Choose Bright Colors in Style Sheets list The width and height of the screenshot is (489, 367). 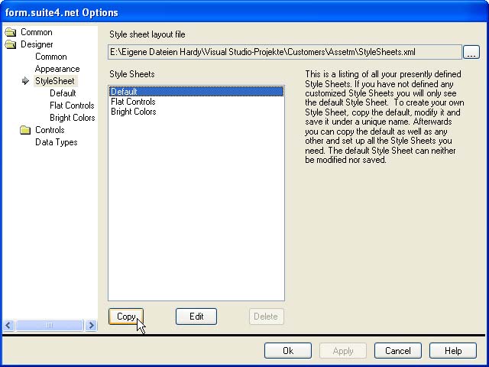click(133, 112)
